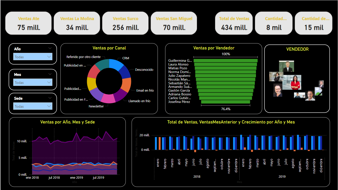Collapse the Mes slicer header chevron

pos(50,74)
